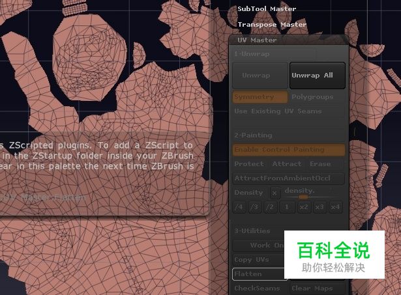Click the Unwrap button
This screenshot has height=295, width=401.
coord(260,76)
